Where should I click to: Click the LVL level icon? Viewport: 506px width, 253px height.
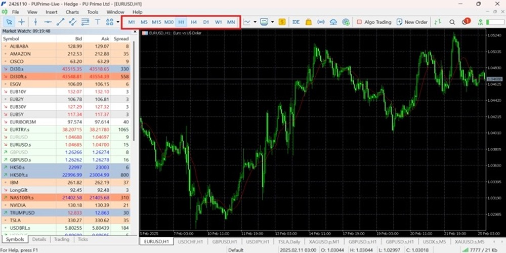[x=481, y=22]
